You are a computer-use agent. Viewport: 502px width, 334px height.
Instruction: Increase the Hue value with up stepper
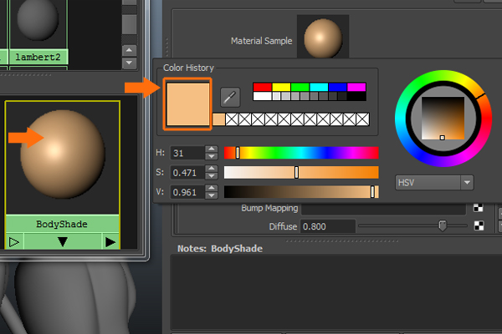212,149
